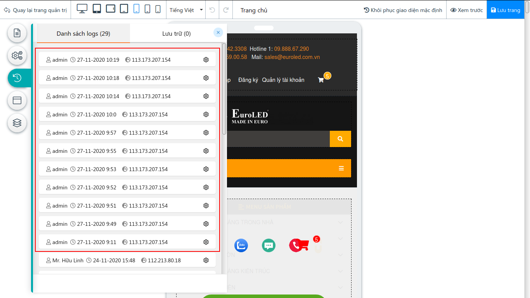Screen dimensions: 530x298
Task: Open gear options for log 27-11-2020 9:53
Action: coord(206,169)
